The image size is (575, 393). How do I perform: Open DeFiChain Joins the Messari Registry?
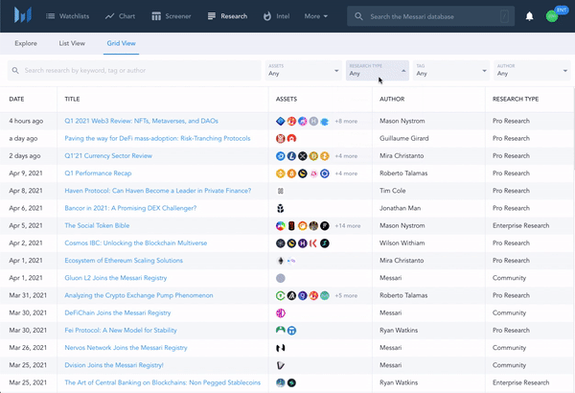(x=117, y=312)
